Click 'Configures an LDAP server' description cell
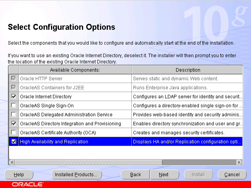This screenshot has width=251, height=188. (187, 97)
